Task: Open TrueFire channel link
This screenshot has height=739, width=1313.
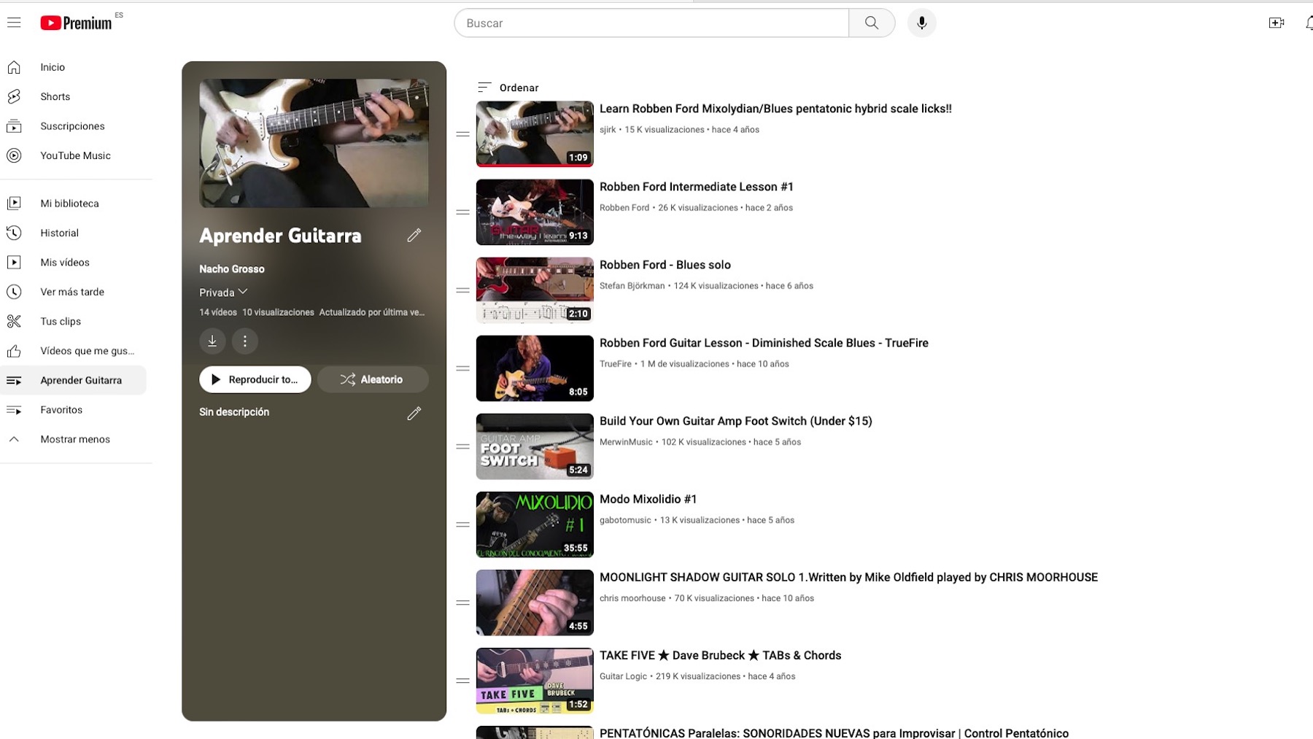Action: tap(616, 364)
